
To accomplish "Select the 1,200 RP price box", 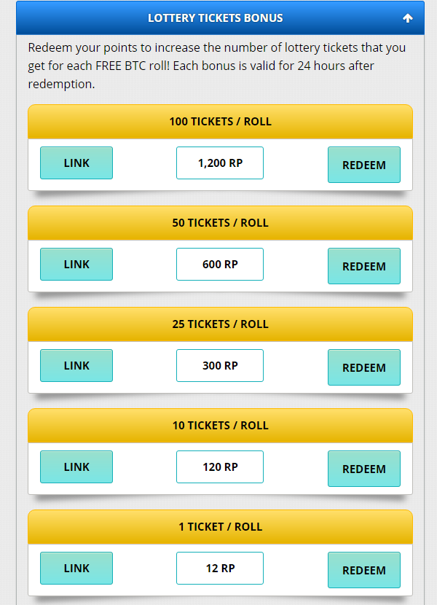I will (220, 163).
